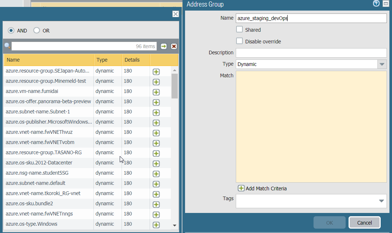Open Address Group help icon
This screenshot has height=233, width=392.
[x=376, y=4]
